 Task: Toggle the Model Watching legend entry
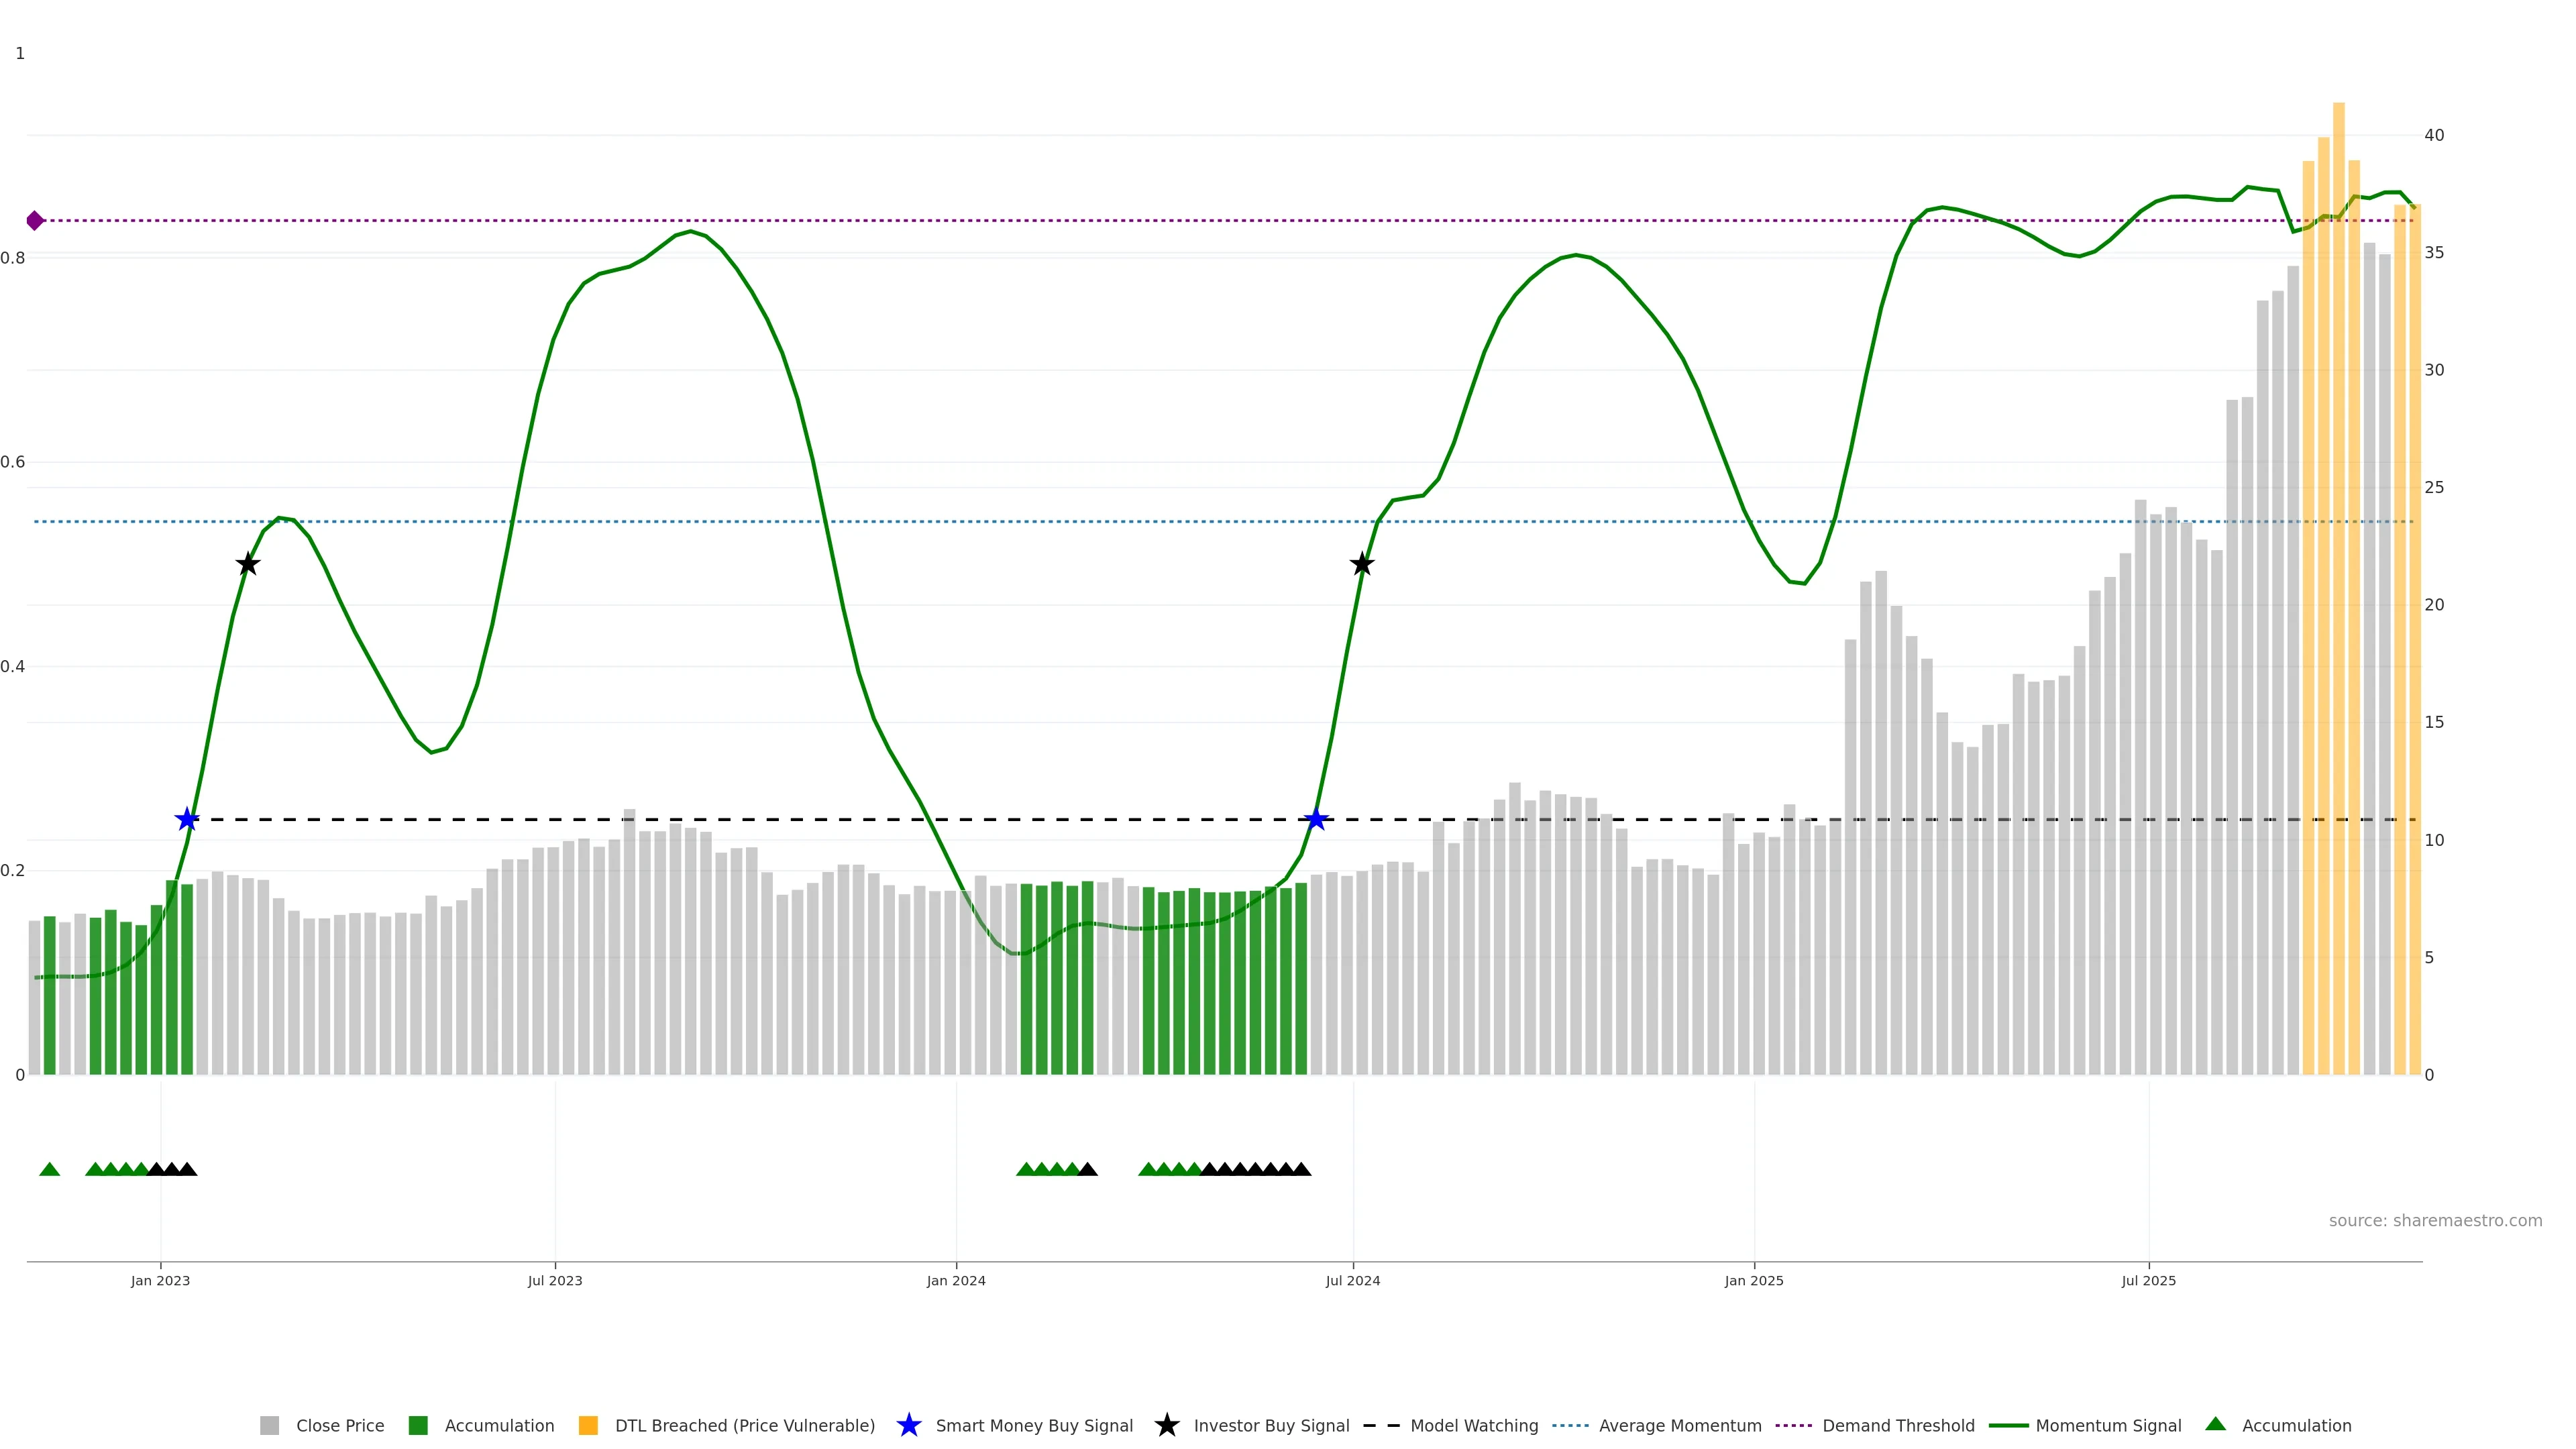[x=1473, y=1425]
